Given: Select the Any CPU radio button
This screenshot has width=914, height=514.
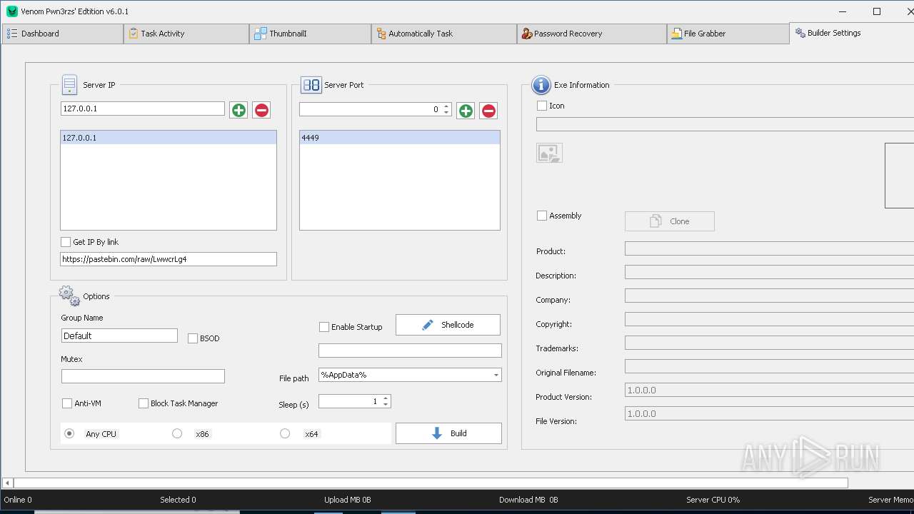Looking at the screenshot, I should [69, 433].
